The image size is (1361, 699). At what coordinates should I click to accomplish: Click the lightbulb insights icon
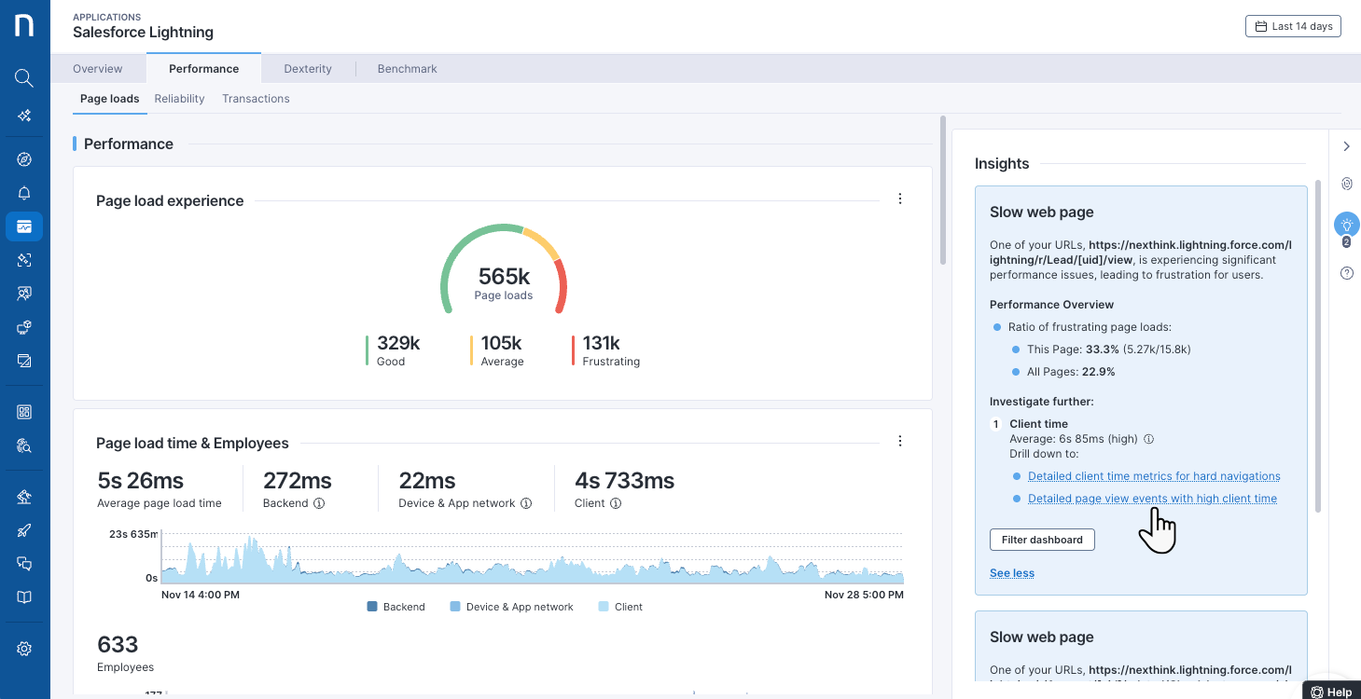coord(1346,225)
